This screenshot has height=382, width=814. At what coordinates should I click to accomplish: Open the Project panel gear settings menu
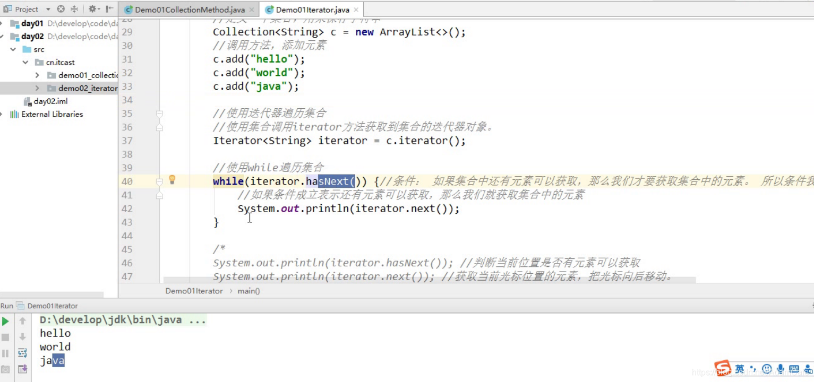click(x=93, y=9)
